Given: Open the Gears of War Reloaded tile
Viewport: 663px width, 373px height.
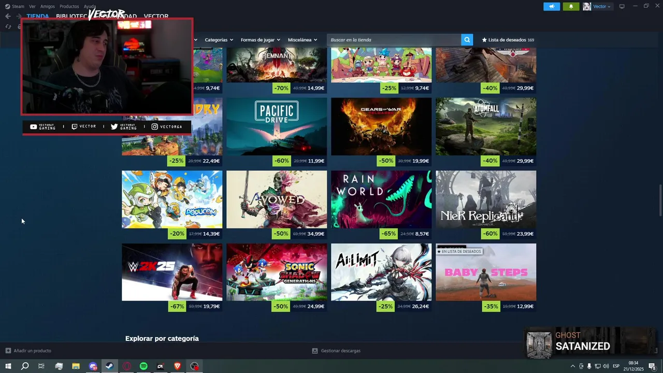Looking at the screenshot, I should click(x=381, y=126).
